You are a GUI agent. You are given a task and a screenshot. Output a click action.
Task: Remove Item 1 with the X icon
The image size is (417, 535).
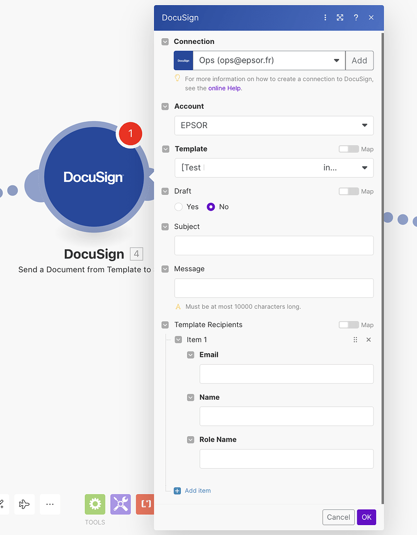[x=368, y=340]
